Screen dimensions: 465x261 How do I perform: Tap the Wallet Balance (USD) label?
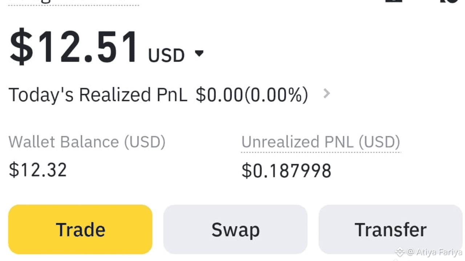(x=87, y=142)
